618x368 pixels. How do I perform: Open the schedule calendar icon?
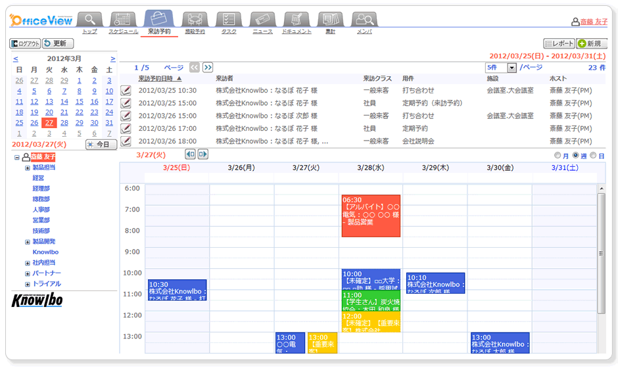pos(124,18)
